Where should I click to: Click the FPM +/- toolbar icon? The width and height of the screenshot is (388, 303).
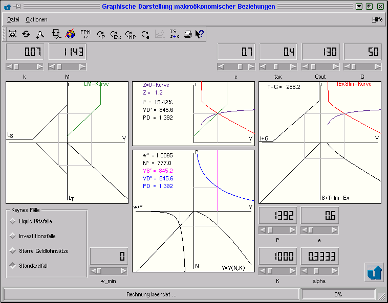pos(85,34)
